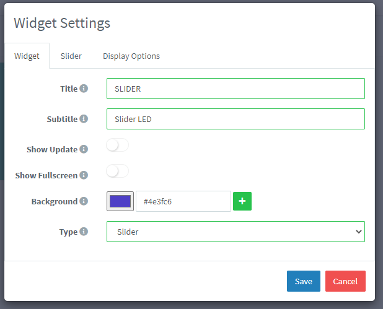
Task: Click the Background info icon
Action: pyautogui.click(x=84, y=201)
